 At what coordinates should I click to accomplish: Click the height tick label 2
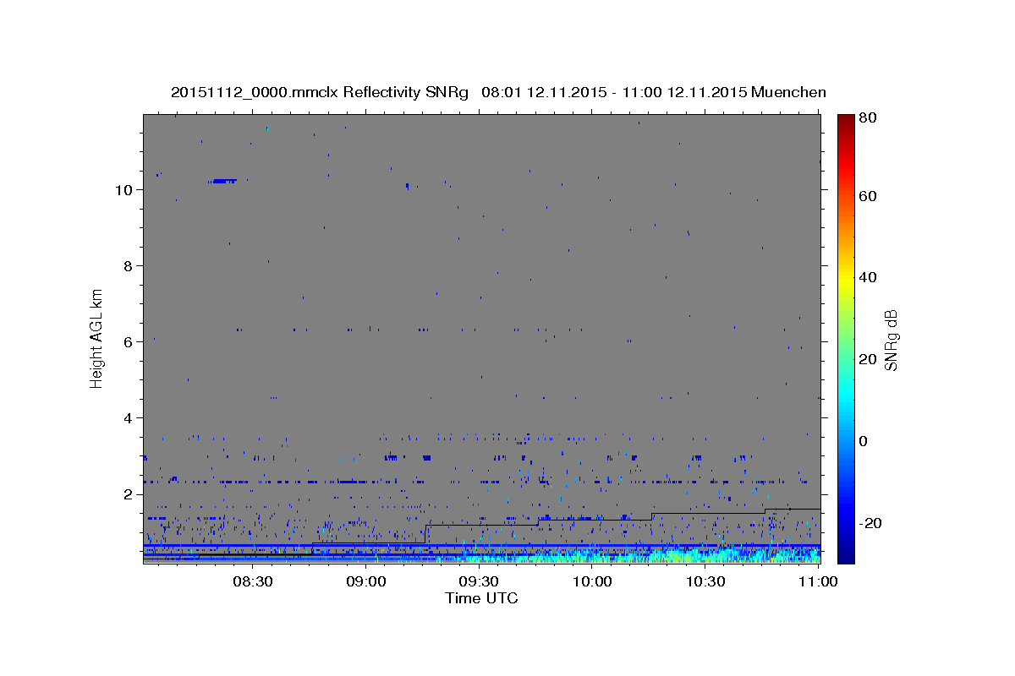tap(127, 493)
